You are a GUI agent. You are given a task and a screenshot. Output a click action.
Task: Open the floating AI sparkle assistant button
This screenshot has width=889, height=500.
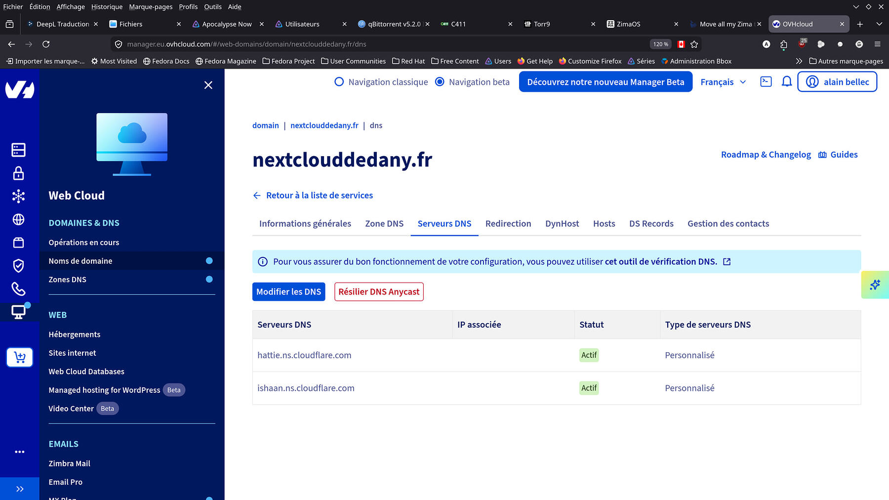coord(875,285)
